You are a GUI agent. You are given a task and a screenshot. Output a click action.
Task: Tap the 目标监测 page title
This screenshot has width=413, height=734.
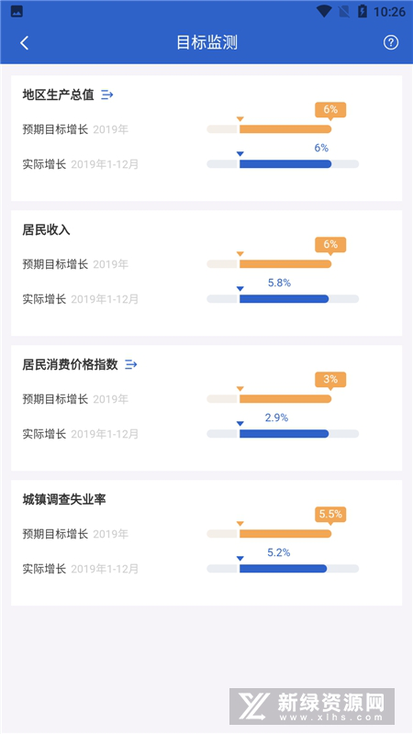point(206,42)
